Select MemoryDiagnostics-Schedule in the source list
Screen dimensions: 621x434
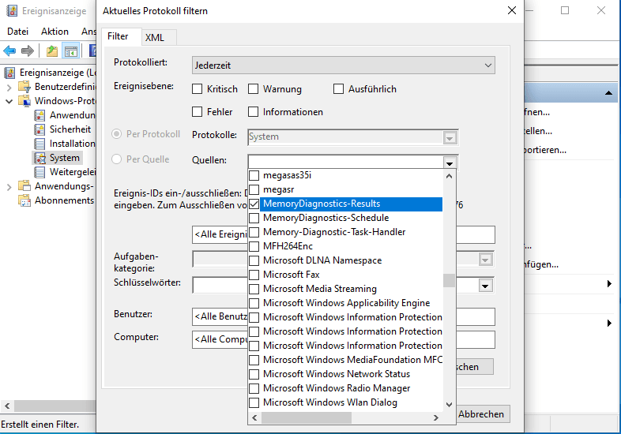tap(326, 218)
